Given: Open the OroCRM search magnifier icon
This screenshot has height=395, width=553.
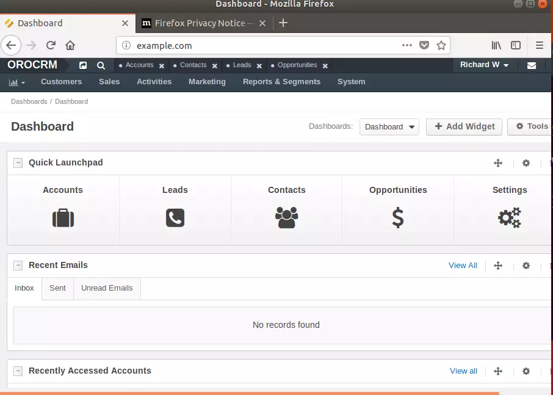Looking at the screenshot, I should 101,65.
